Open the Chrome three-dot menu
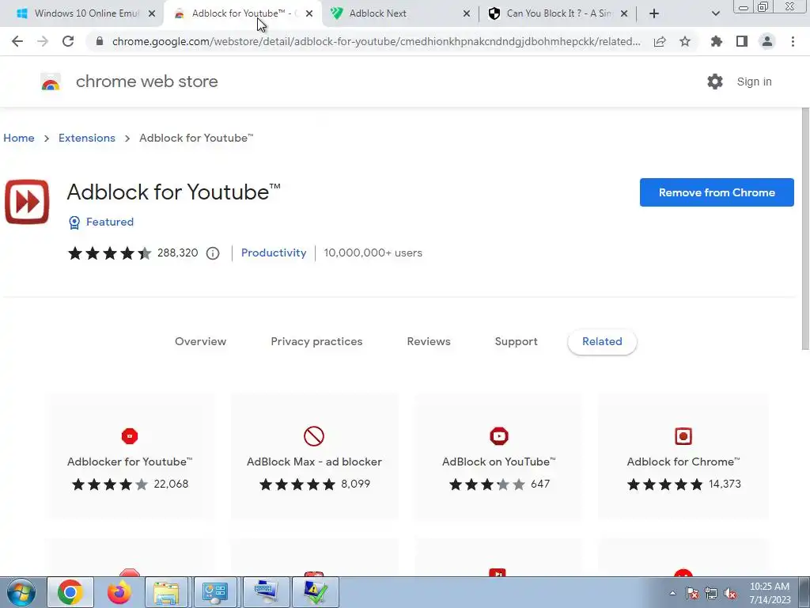Viewport: 810px width, 608px height. 793,41
